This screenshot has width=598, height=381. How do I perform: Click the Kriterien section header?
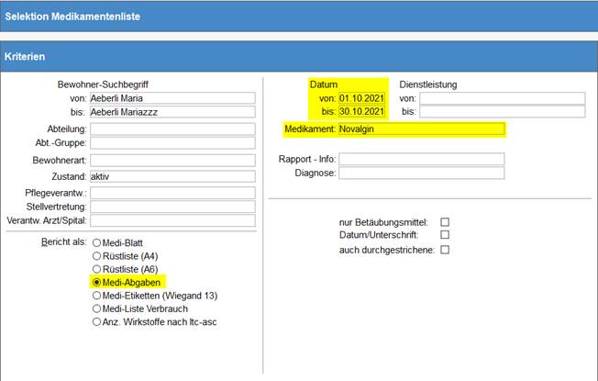pyautogui.click(x=299, y=57)
